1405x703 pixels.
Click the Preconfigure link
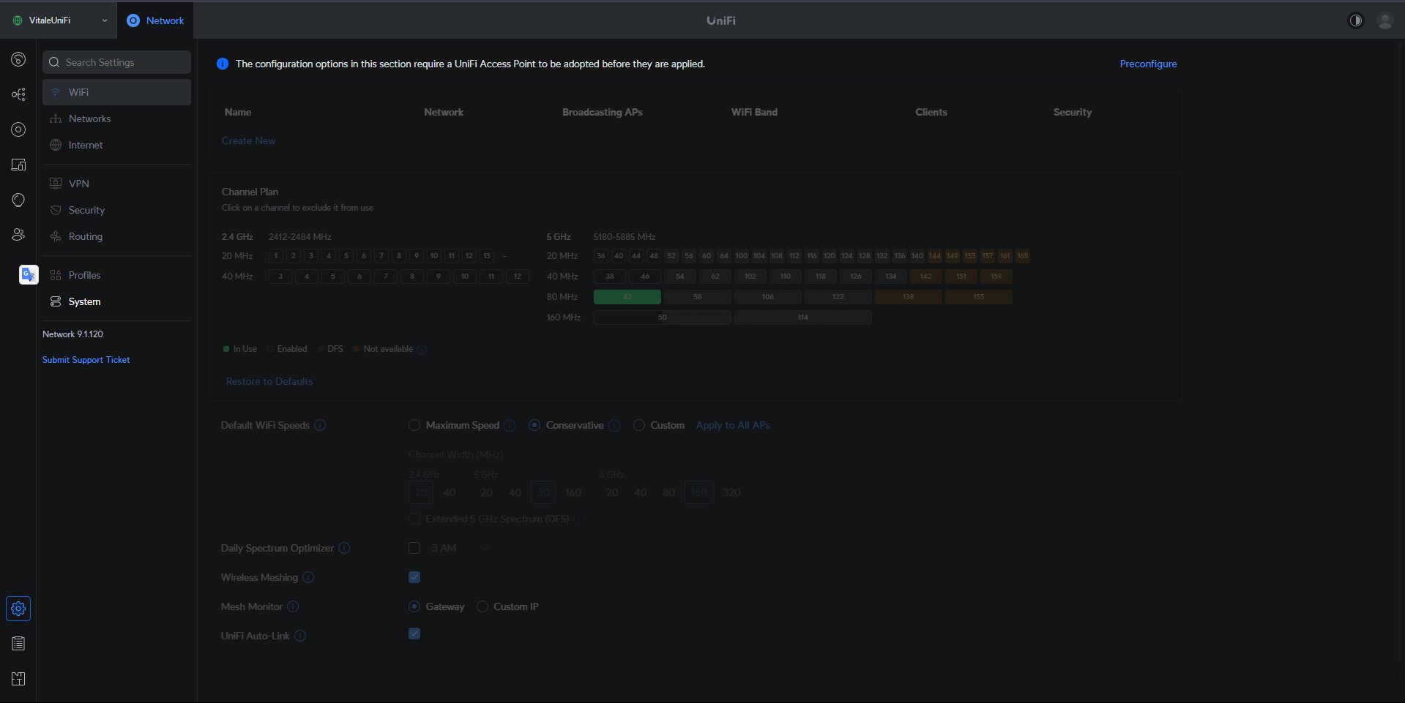[1148, 64]
